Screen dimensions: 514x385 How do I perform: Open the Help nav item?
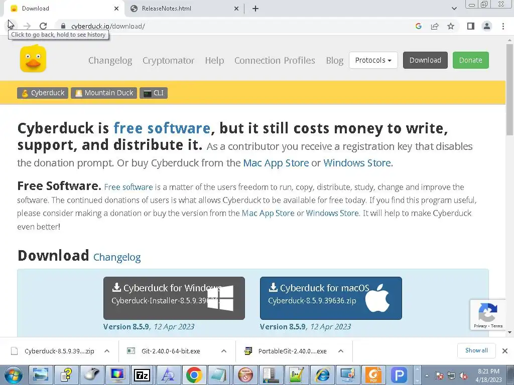[214, 60]
